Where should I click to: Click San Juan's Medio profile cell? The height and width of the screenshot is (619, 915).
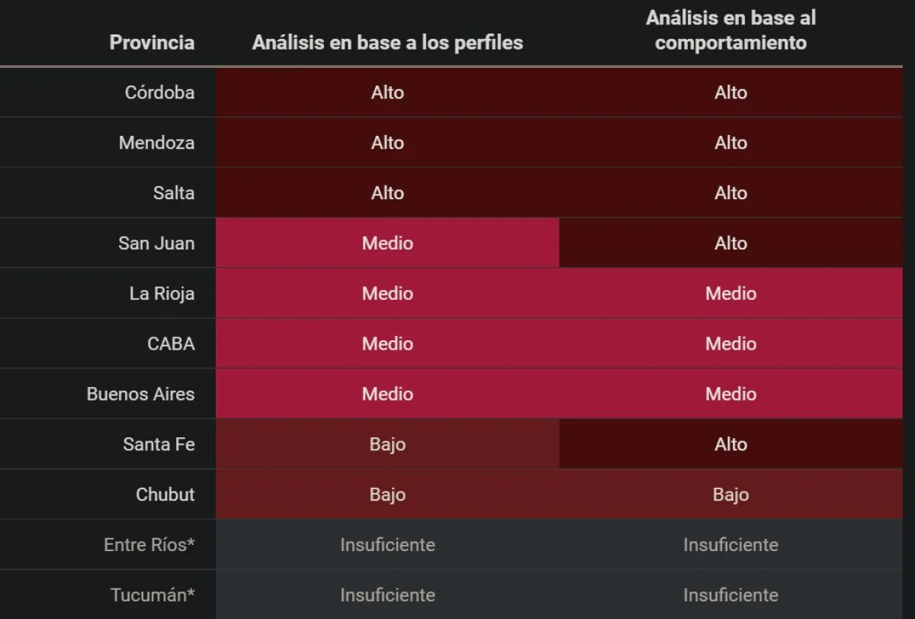coord(387,243)
